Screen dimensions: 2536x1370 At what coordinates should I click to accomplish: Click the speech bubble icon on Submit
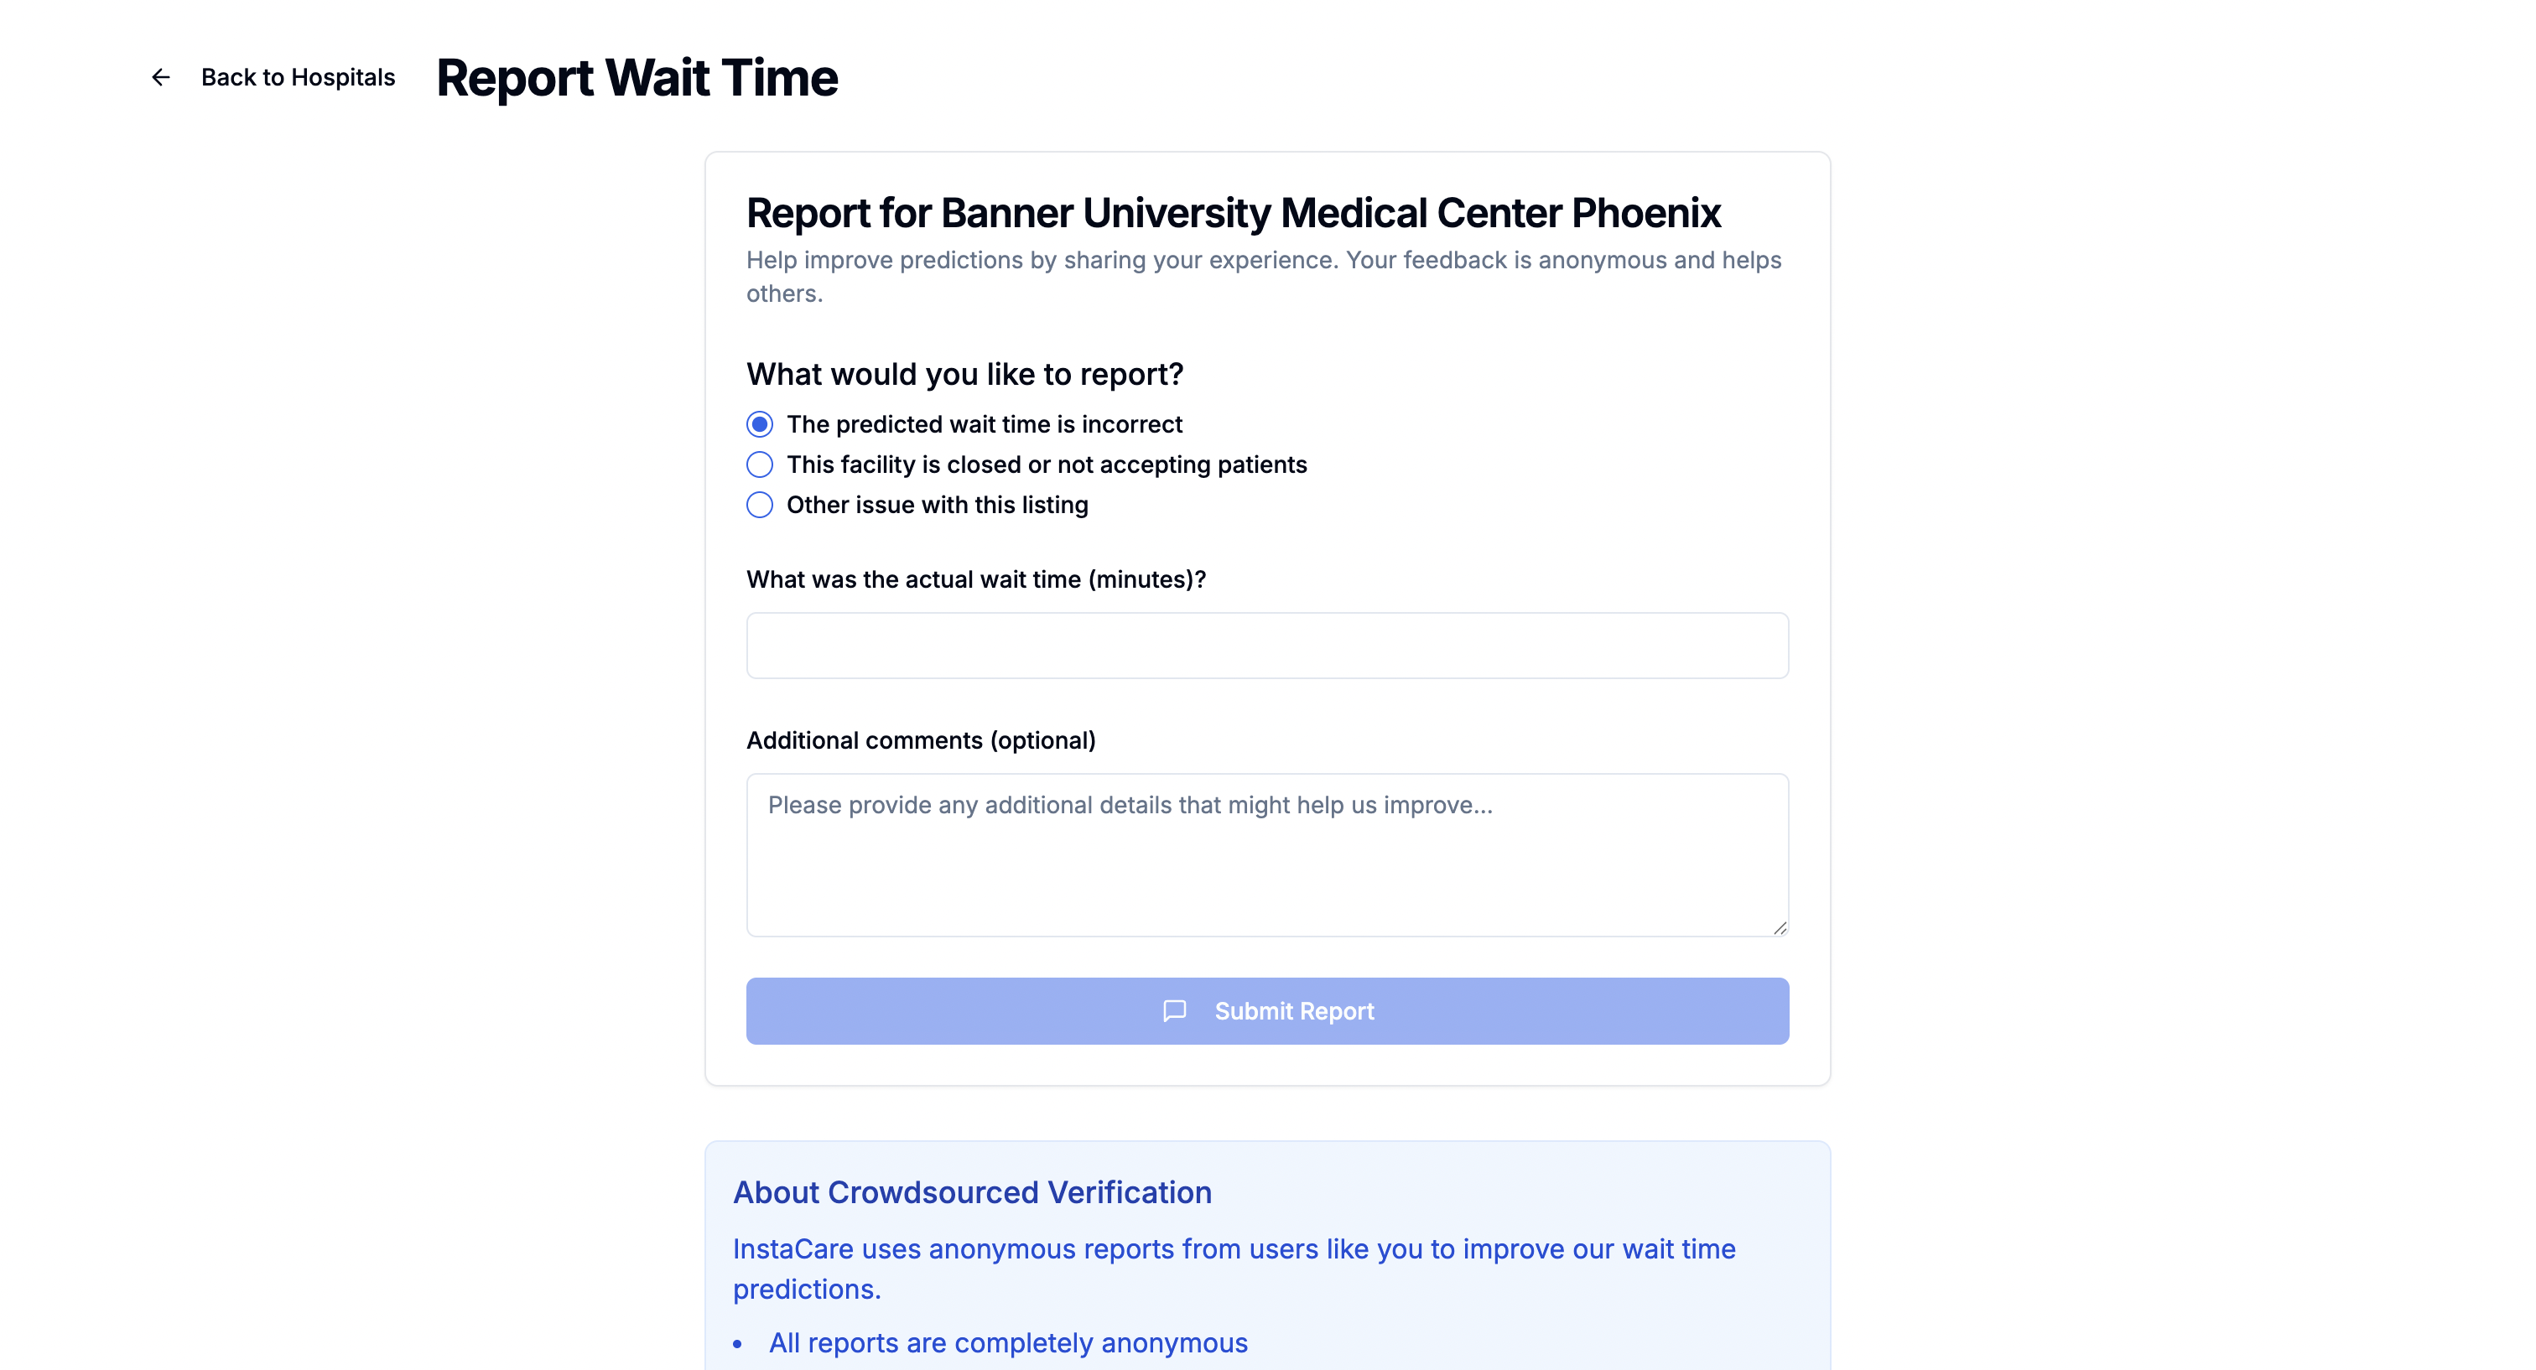click(1174, 1011)
